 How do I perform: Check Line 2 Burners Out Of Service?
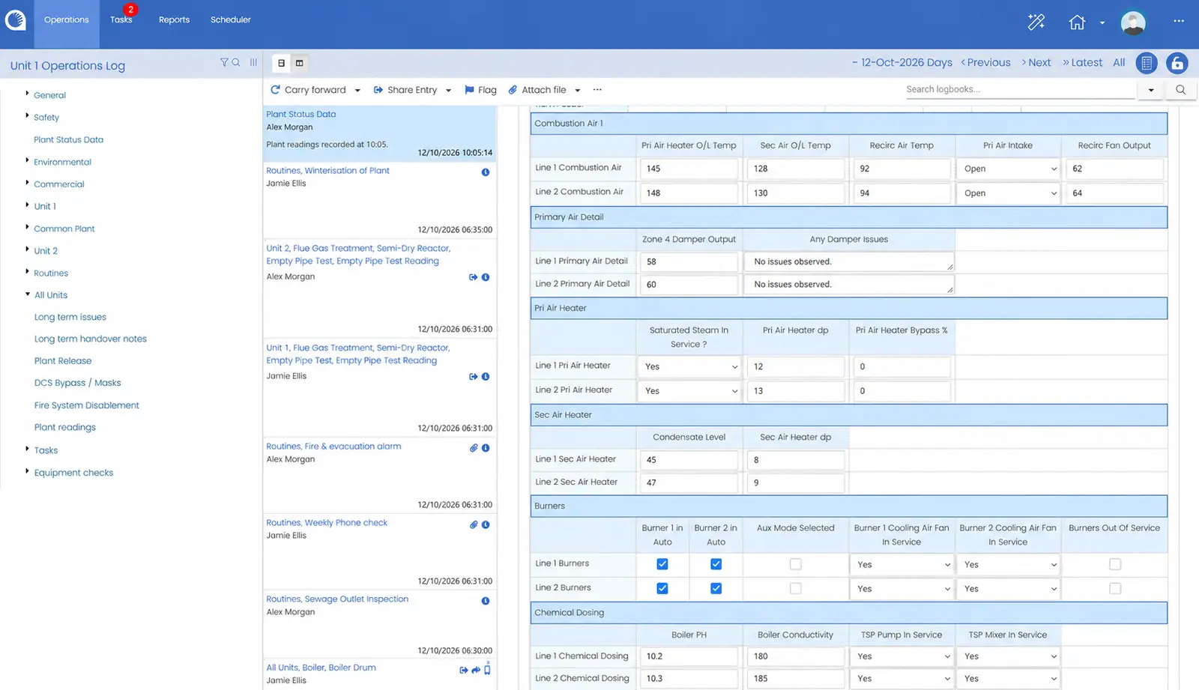point(1115,588)
